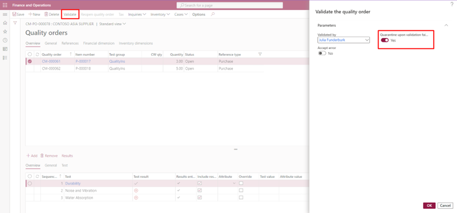Check Override for Noise and Vibration
This screenshot has width=457, height=213.
[x=241, y=190]
